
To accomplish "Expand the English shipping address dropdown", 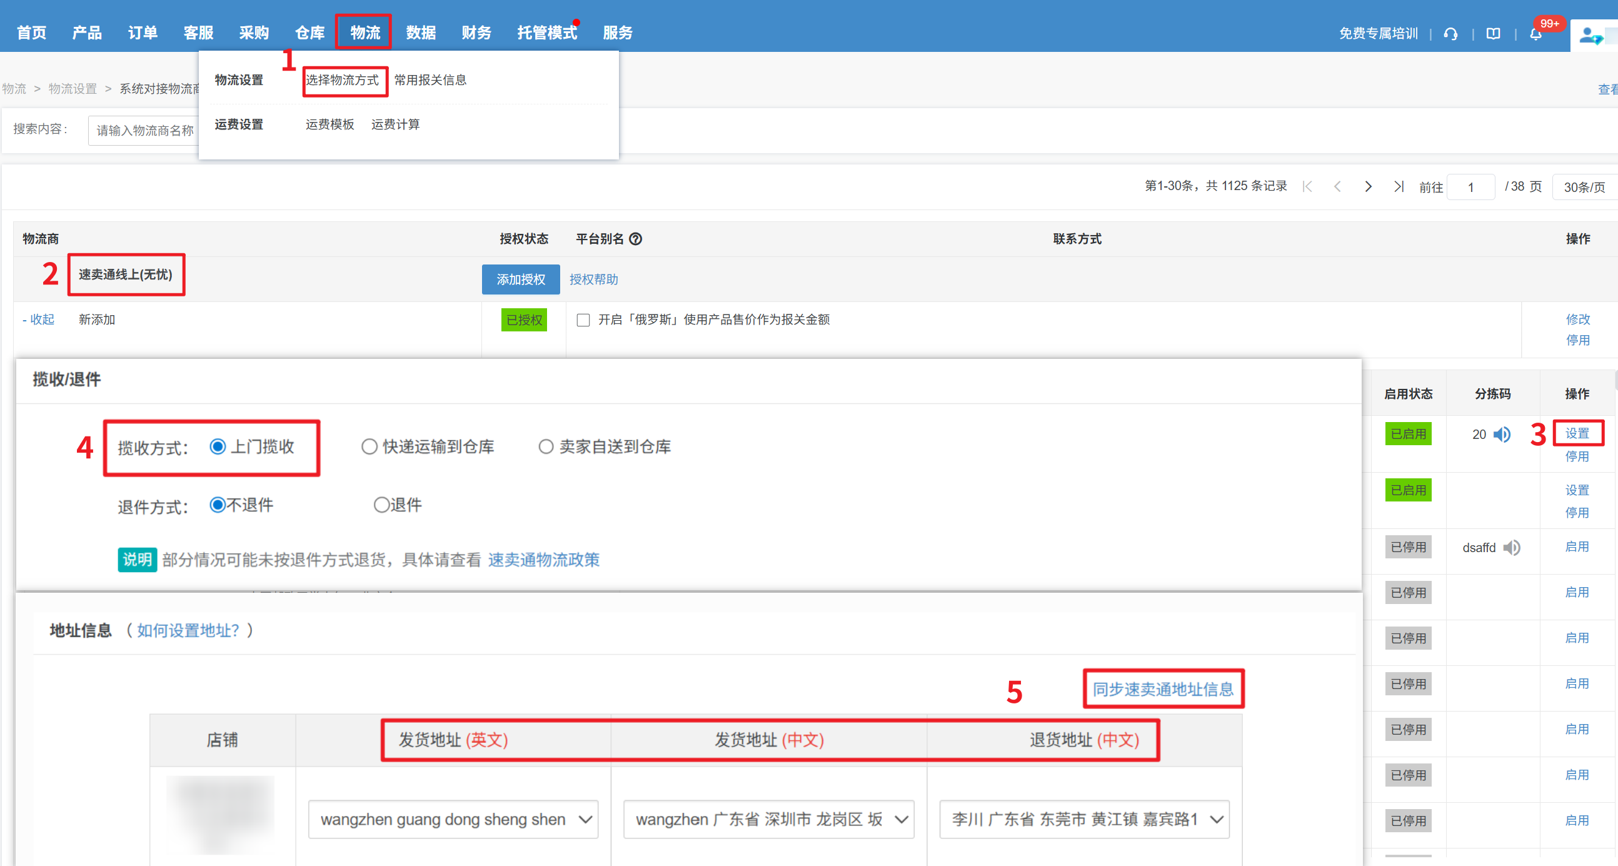I will tap(453, 819).
